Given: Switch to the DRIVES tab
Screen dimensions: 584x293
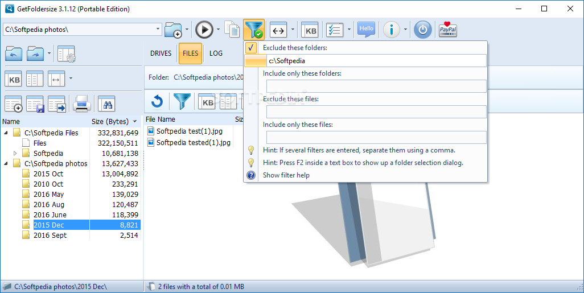Looking at the screenshot, I should point(161,53).
